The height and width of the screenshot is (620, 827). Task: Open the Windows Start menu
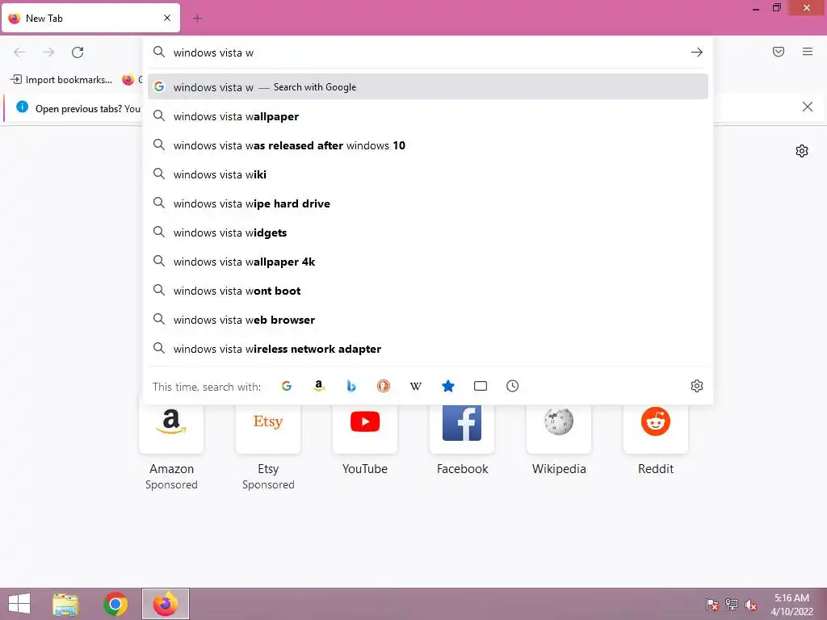click(x=19, y=604)
